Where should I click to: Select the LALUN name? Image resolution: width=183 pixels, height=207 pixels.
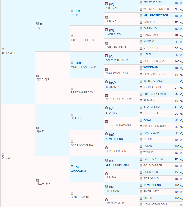point(148,140)
